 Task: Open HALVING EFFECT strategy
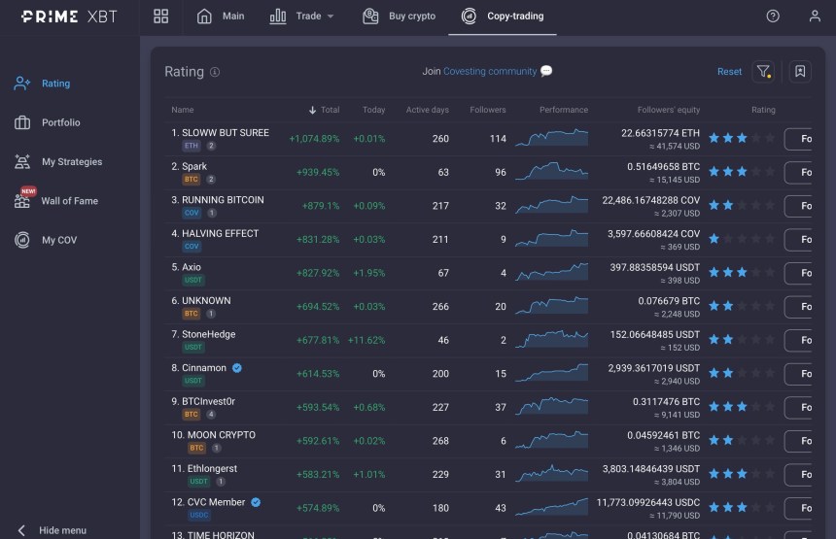pos(220,233)
